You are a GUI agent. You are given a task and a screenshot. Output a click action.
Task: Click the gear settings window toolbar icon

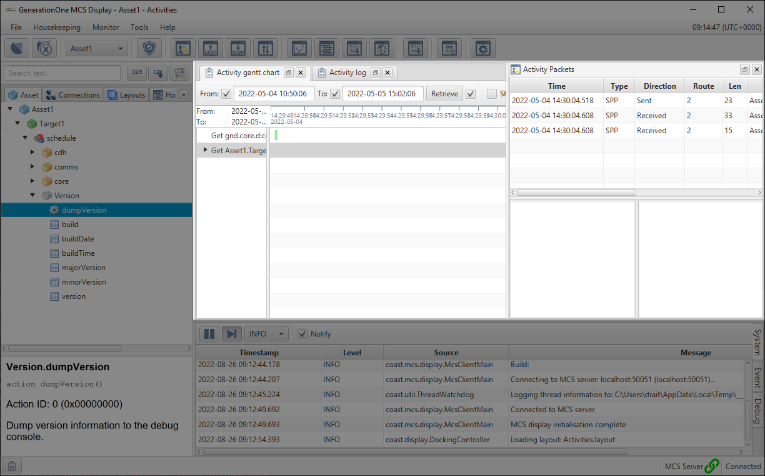(x=482, y=48)
